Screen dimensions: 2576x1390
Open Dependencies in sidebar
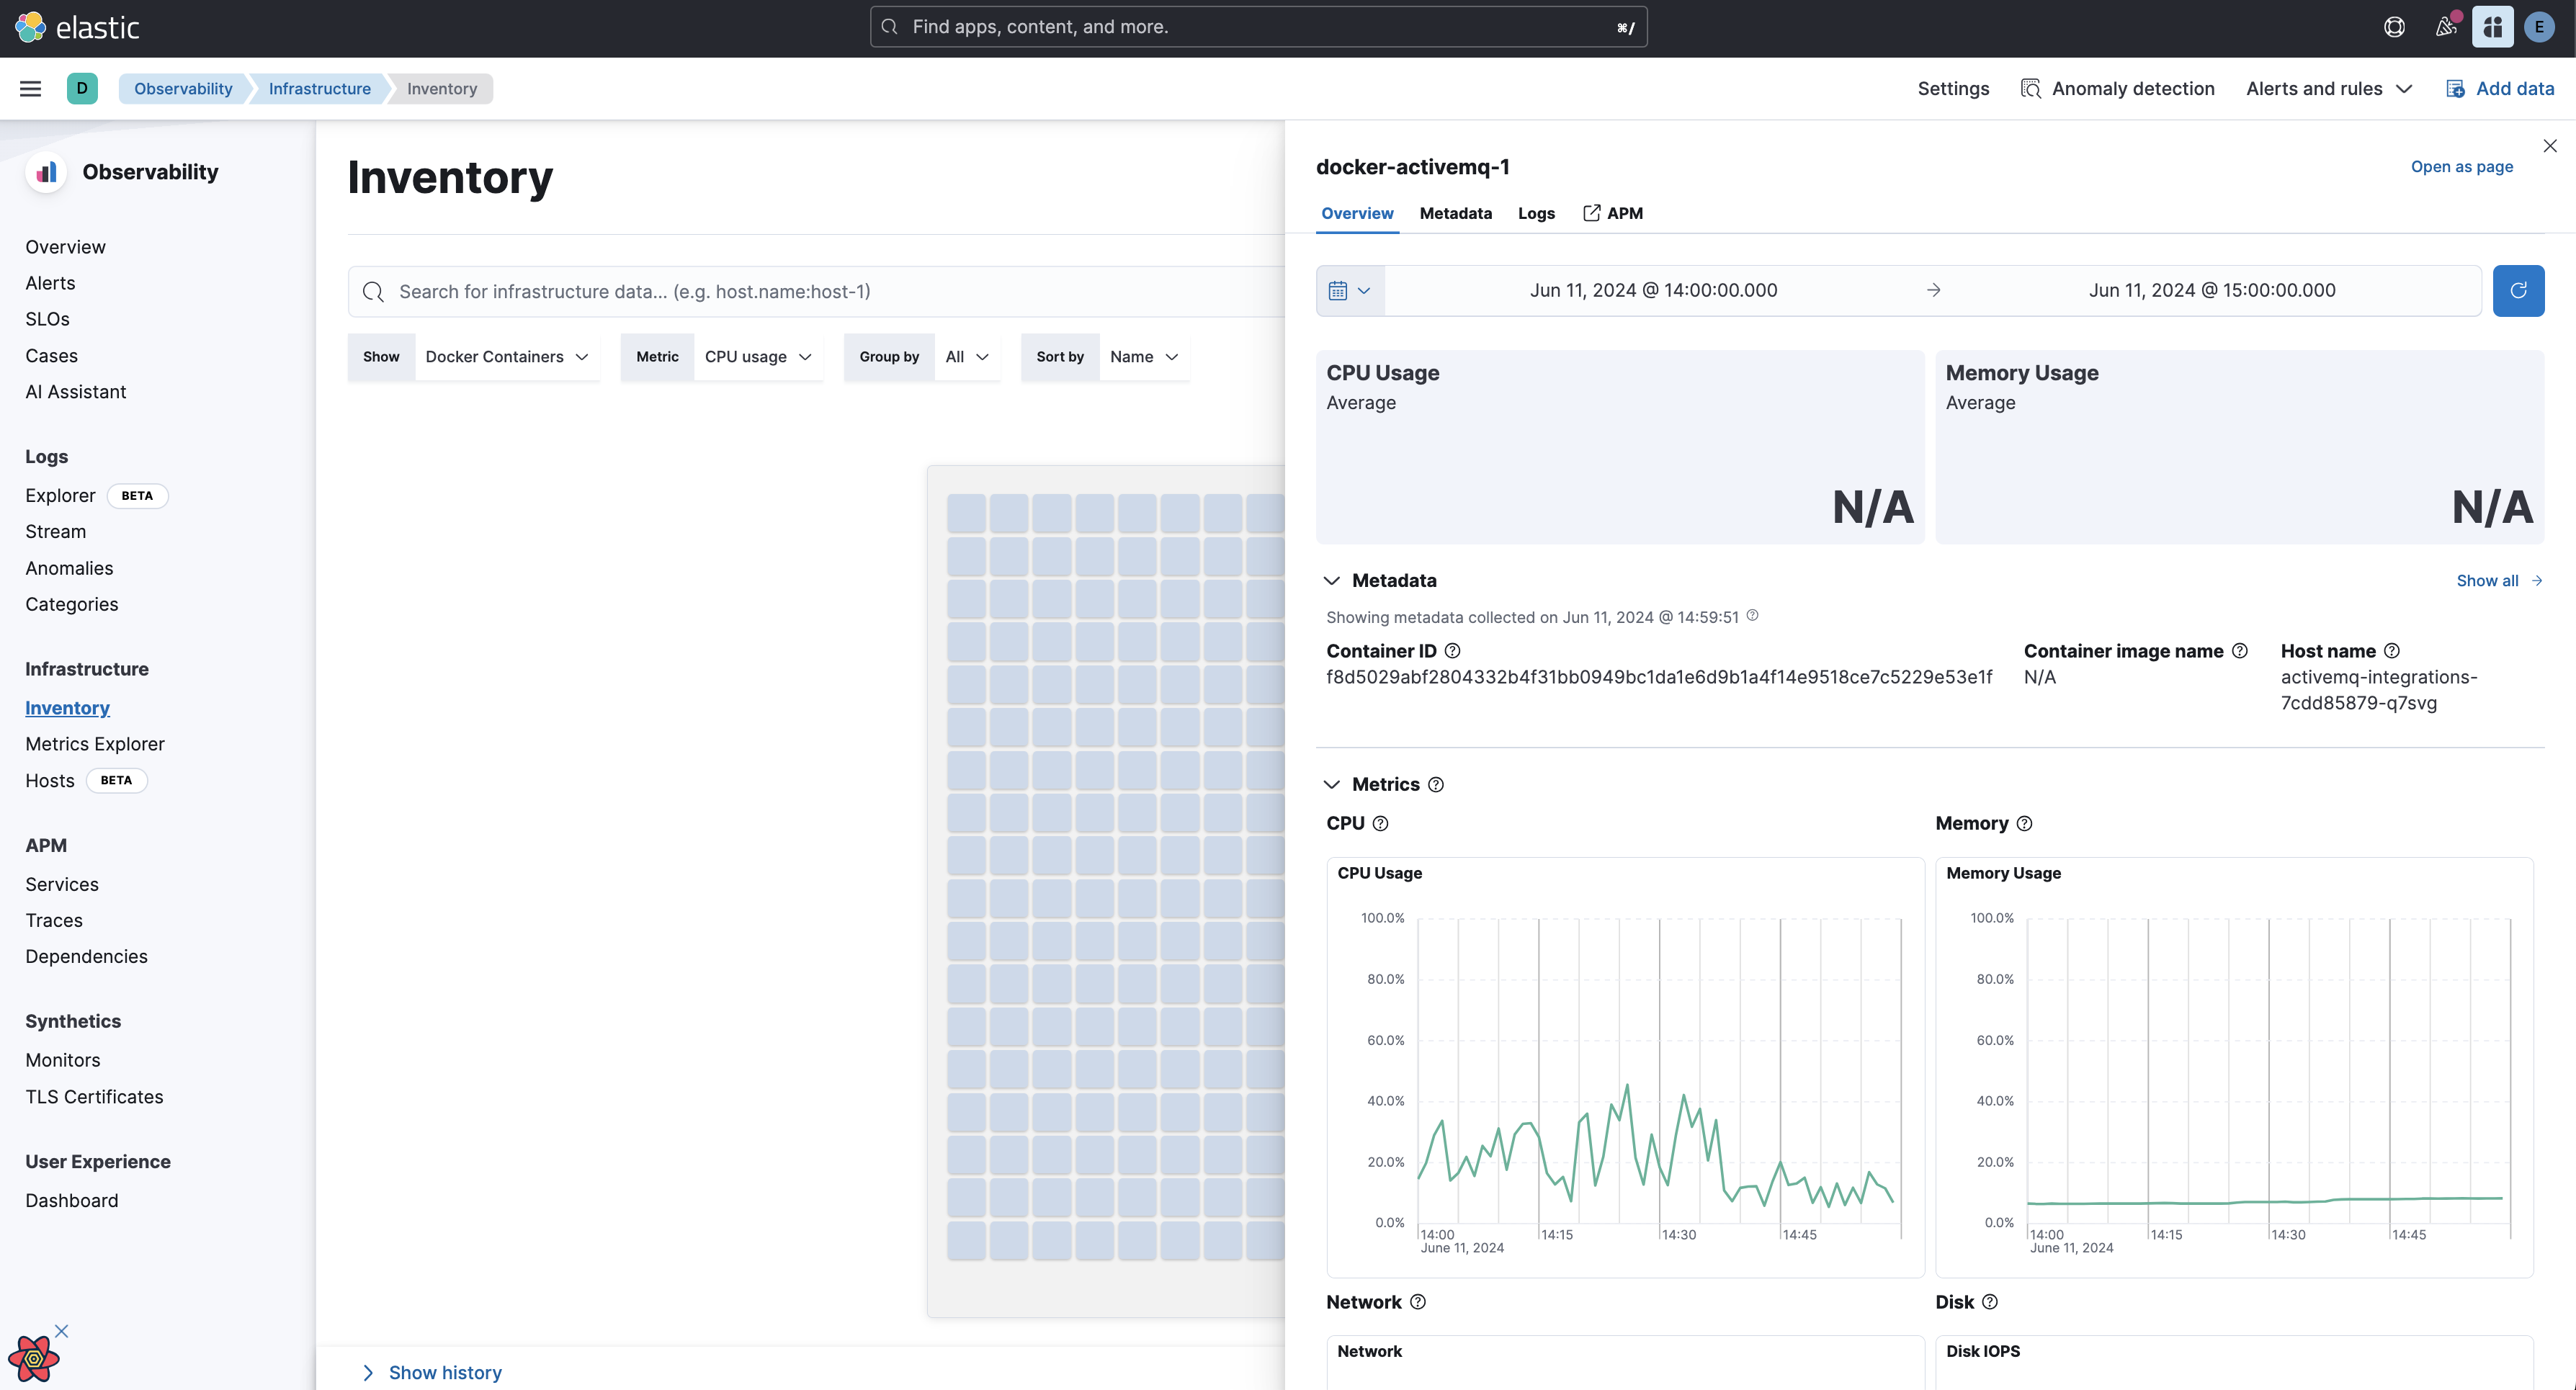pos(86,957)
